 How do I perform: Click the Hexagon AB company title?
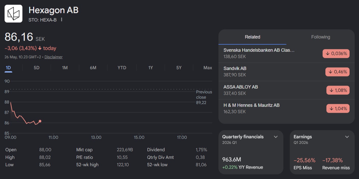(x=53, y=10)
